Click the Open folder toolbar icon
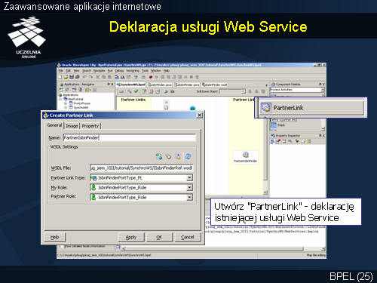Screen dimensions: 377x283 [x=66, y=77]
